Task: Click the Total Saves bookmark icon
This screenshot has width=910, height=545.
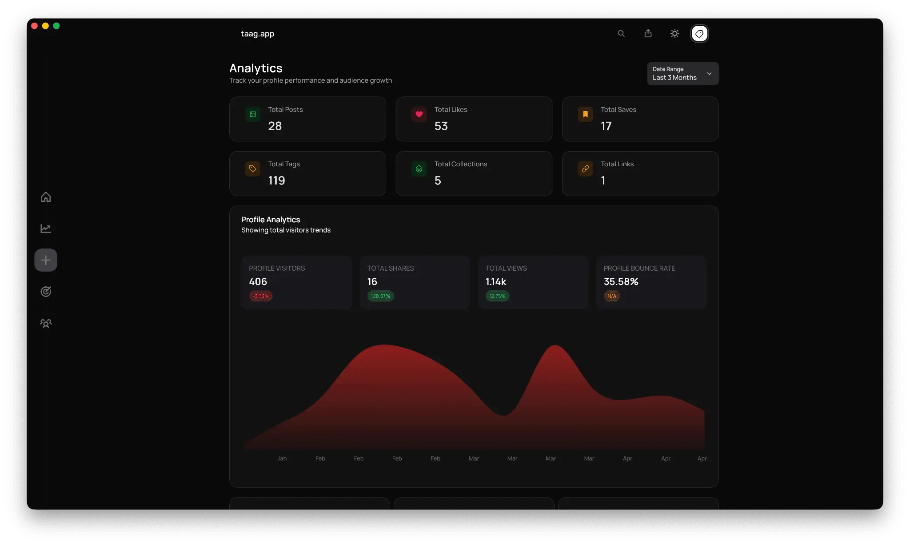Action: [585, 114]
